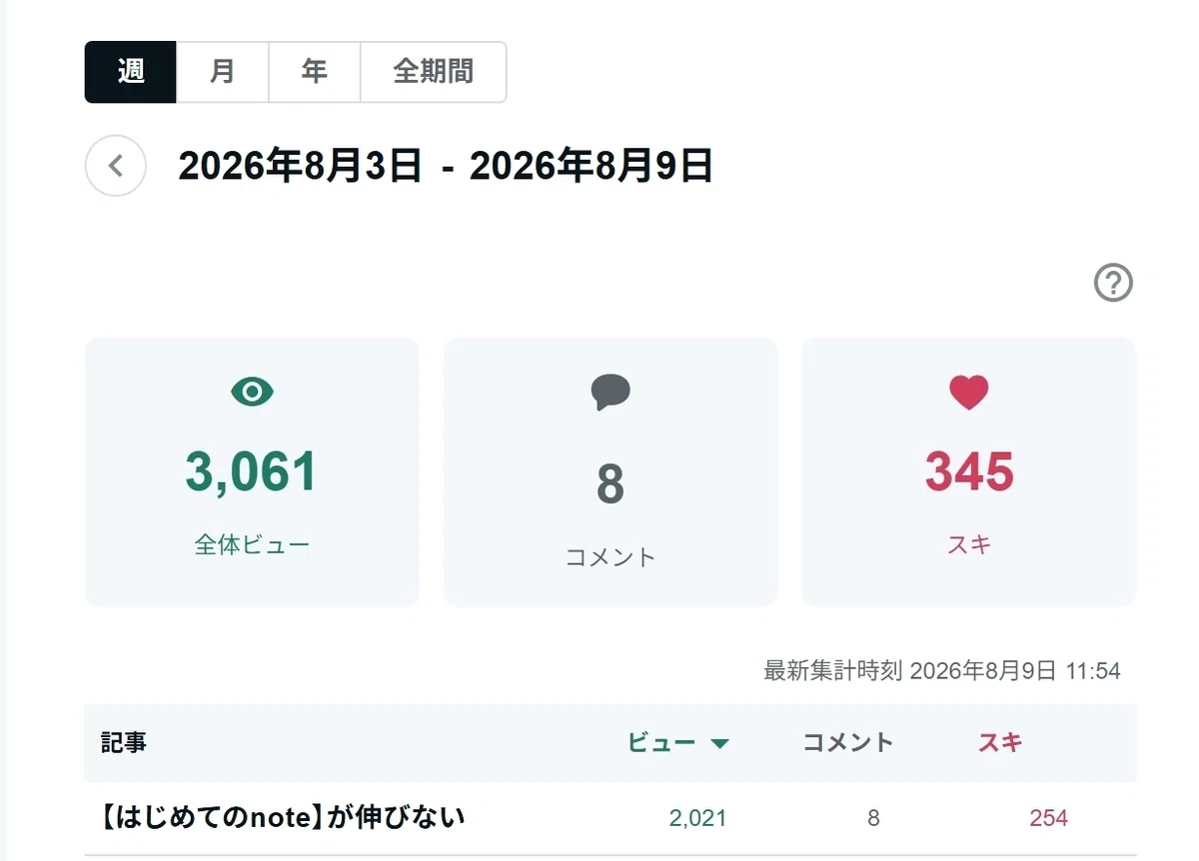Click the red heart likes icon
Viewport: 1199px width, 861px height.
point(969,393)
